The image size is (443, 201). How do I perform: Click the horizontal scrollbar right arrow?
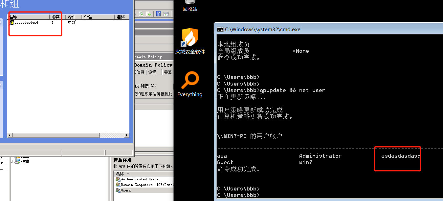click(127, 135)
